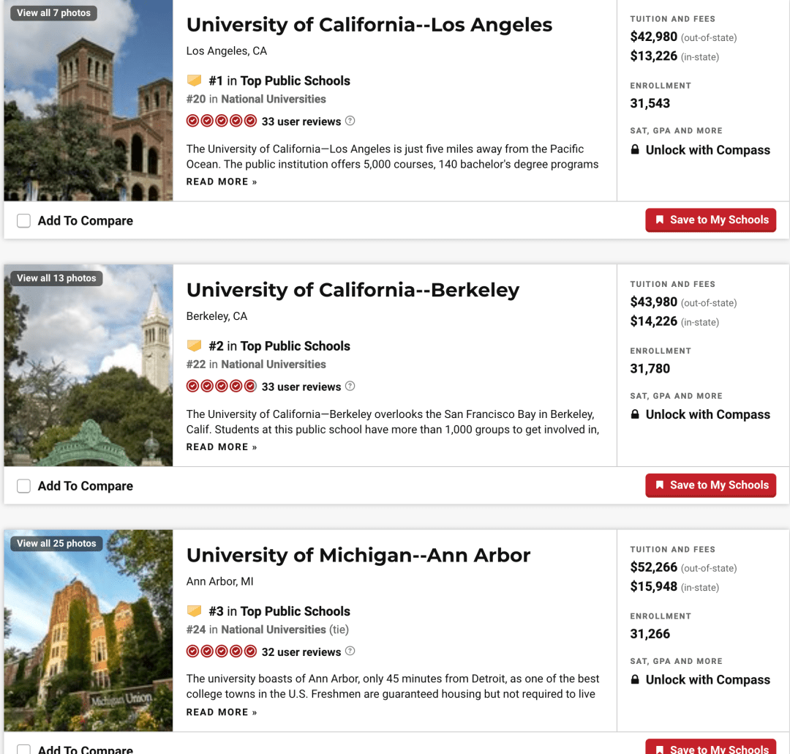Check Add To Compare for Berkeley
Screen dimensions: 790x754
click(x=23, y=486)
